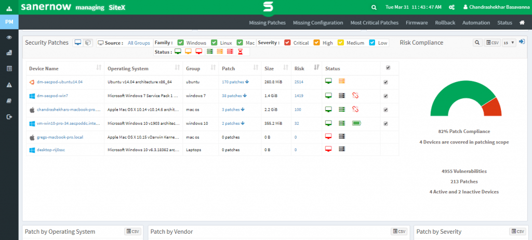Toggle the High severity checkbox
This screenshot has width=532, height=240.
click(x=316, y=43)
